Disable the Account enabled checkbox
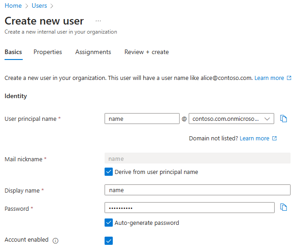The width and height of the screenshot is (296, 248). pyautogui.click(x=109, y=241)
